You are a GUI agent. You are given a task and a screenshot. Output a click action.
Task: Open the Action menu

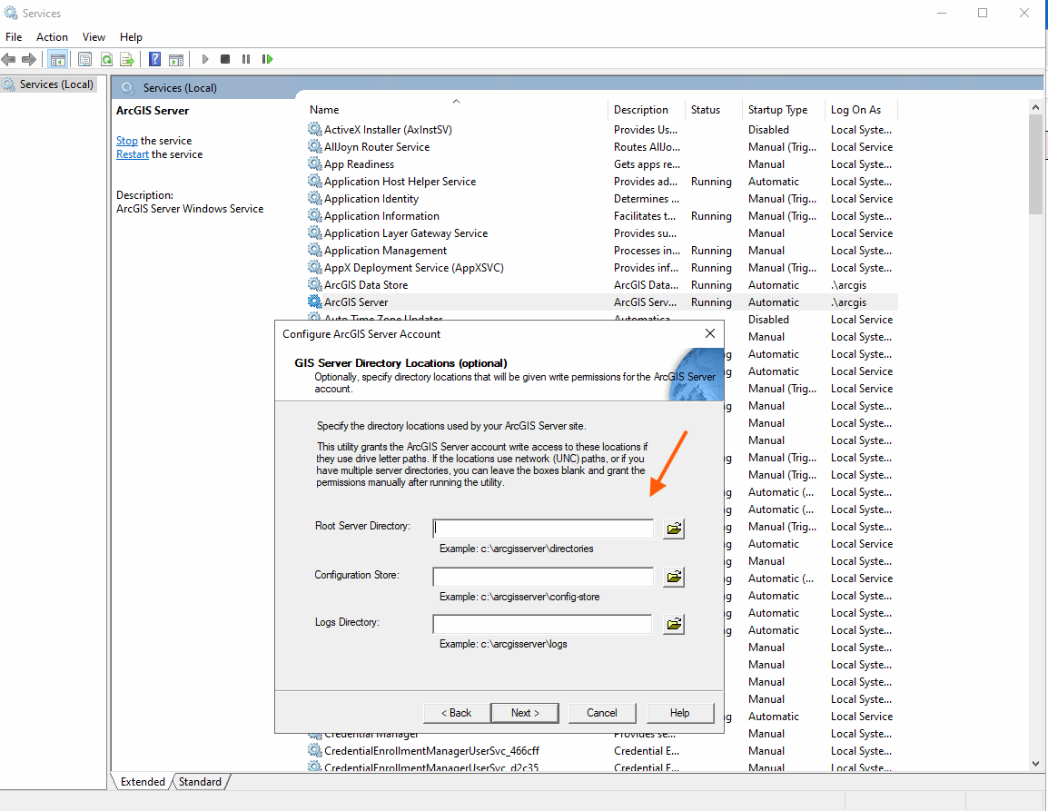point(52,37)
